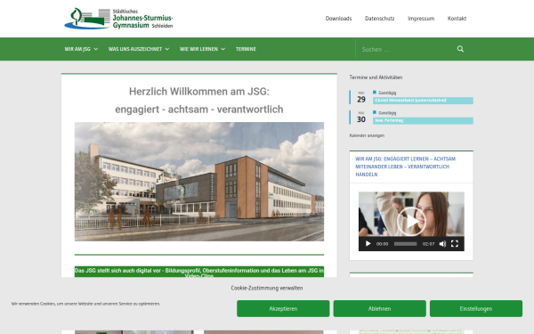
Task: Click the school building rendering image
Action: 199,182
